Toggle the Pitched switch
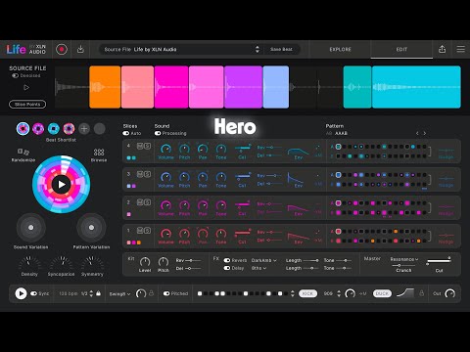470x352 pixels. pyautogui.click(x=166, y=293)
